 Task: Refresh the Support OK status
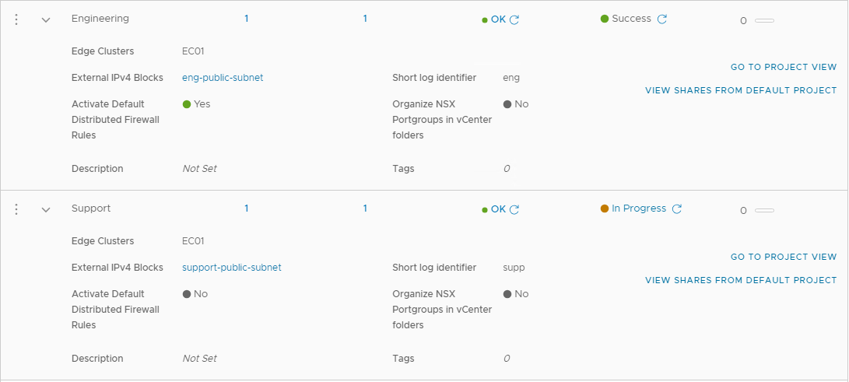[x=514, y=209]
